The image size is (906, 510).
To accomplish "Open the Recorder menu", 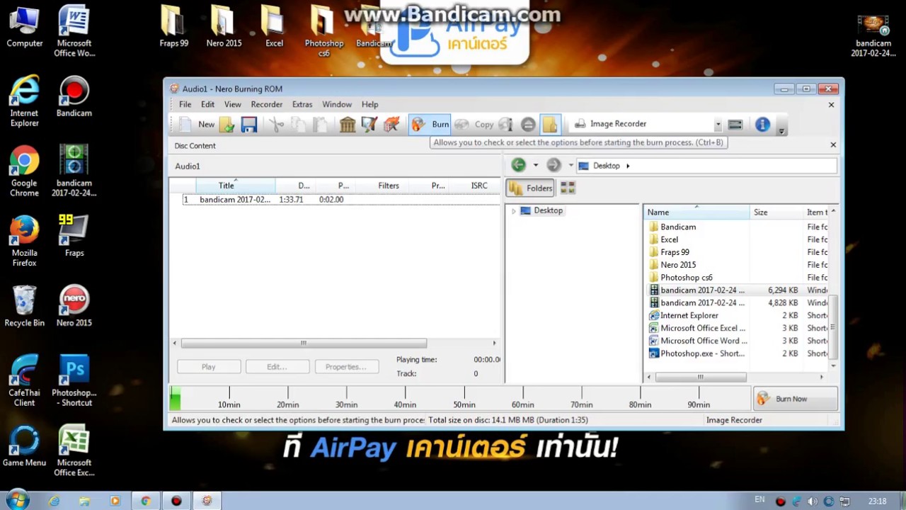I will coord(267,104).
